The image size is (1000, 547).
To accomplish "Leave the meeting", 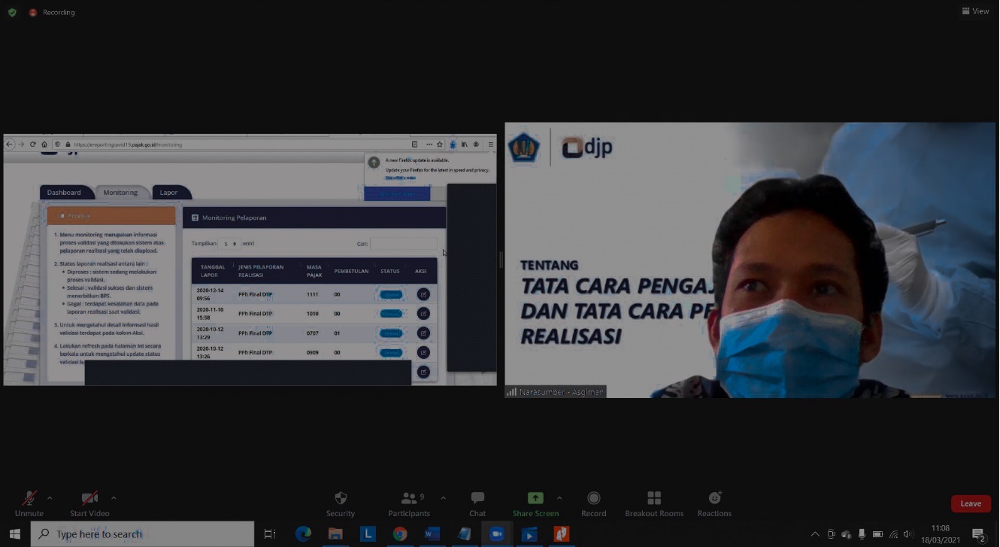I will click(x=970, y=503).
